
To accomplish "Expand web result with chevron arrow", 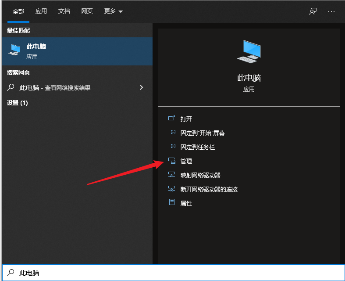I will coord(141,87).
